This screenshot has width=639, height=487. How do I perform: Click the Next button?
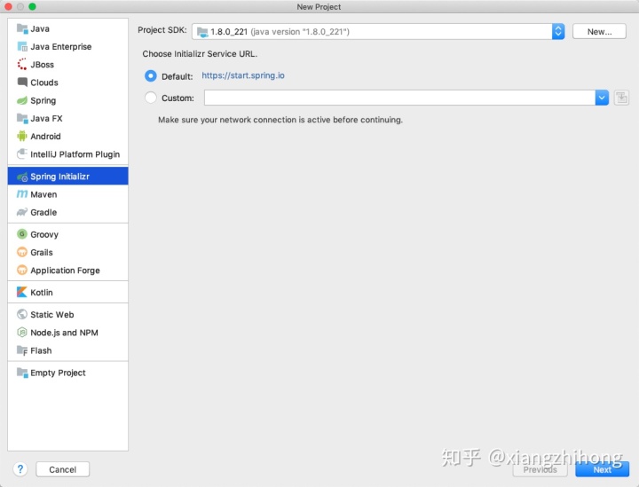pos(602,469)
